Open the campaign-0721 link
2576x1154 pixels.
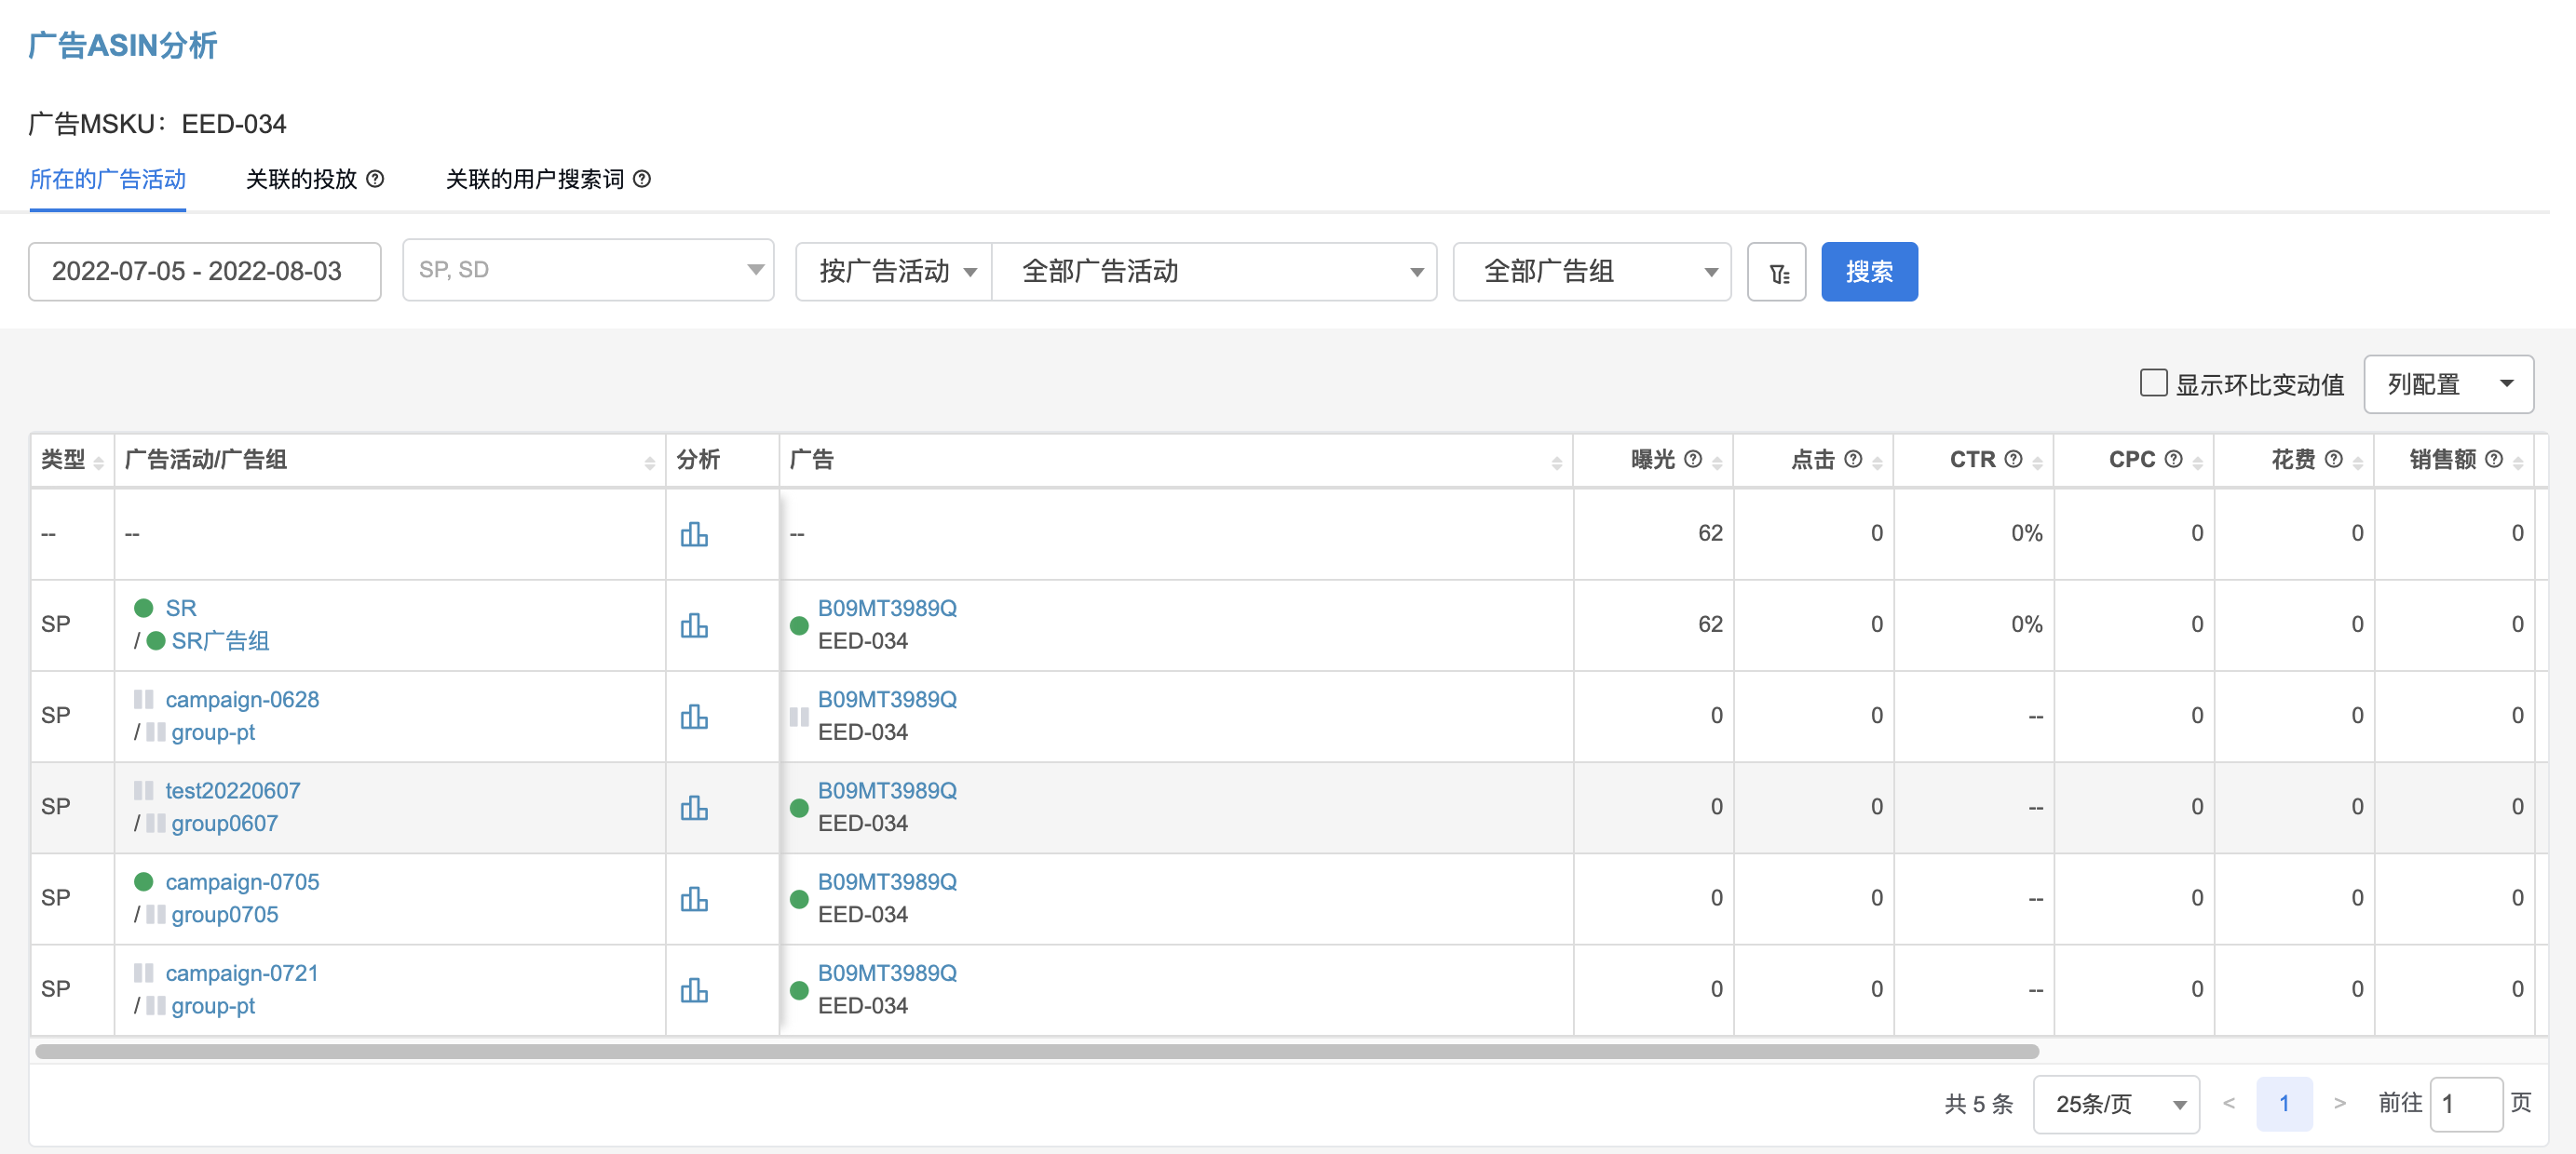pyautogui.click(x=241, y=973)
